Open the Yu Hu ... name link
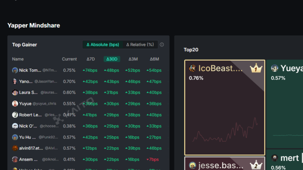 click(27, 137)
